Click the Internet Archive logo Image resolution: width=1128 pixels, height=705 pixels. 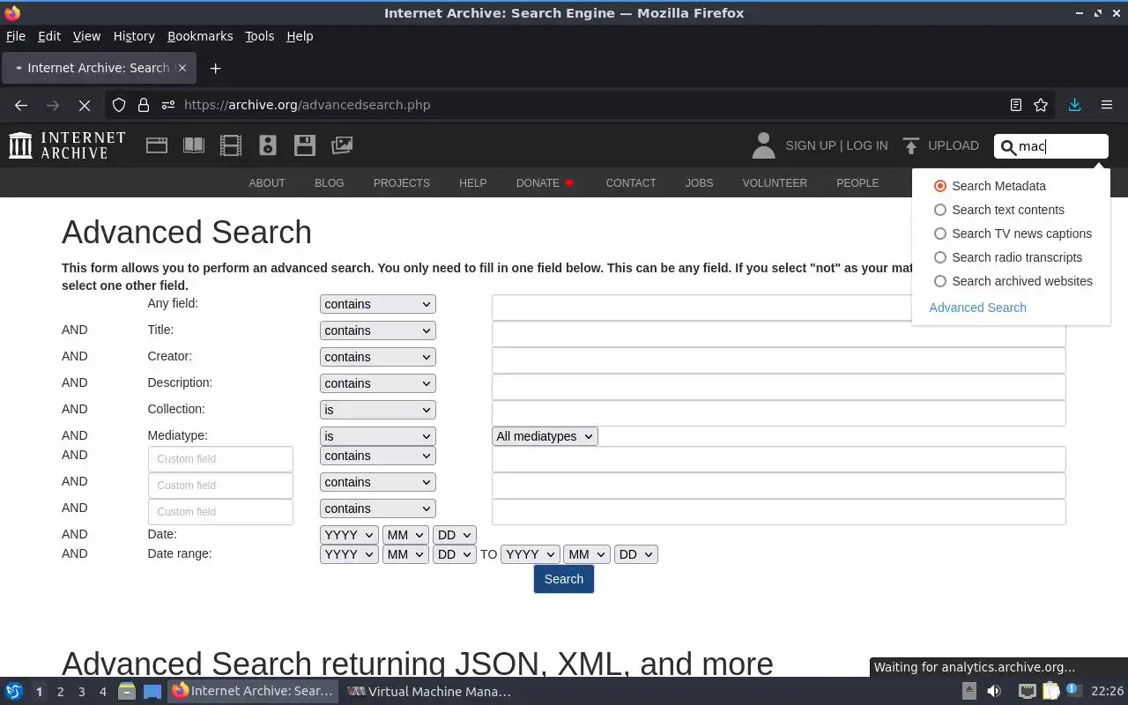(67, 145)
